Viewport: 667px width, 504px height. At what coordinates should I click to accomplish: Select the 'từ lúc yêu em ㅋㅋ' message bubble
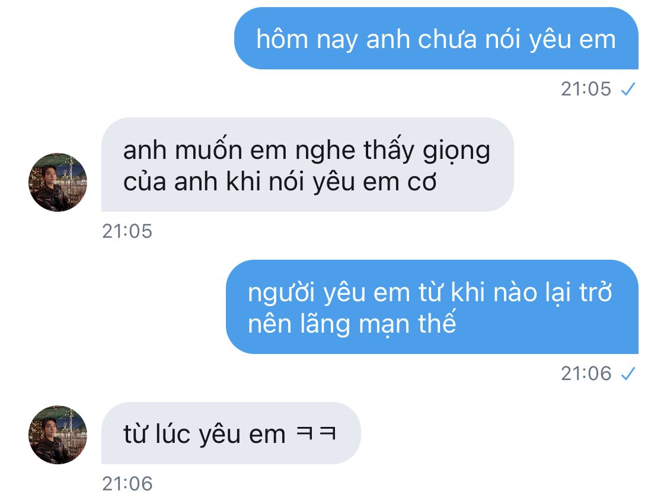(231, 433)
